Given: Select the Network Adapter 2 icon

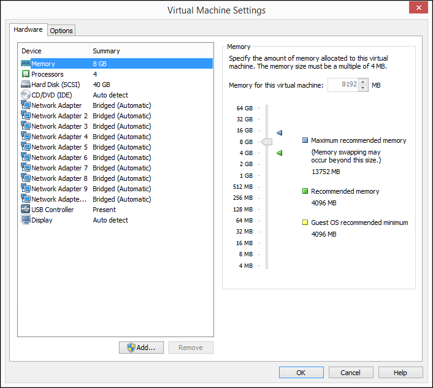Looking at the screenshot, I should 26,116.
